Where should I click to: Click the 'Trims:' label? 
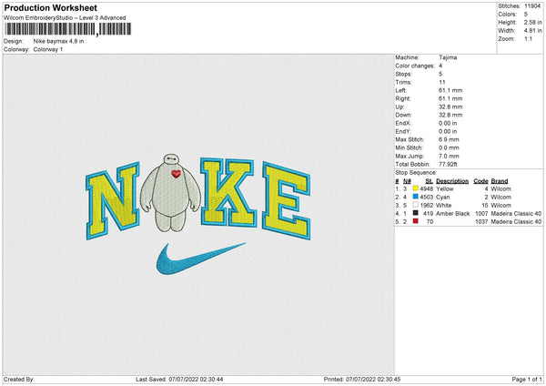click(x=403, y=82)
